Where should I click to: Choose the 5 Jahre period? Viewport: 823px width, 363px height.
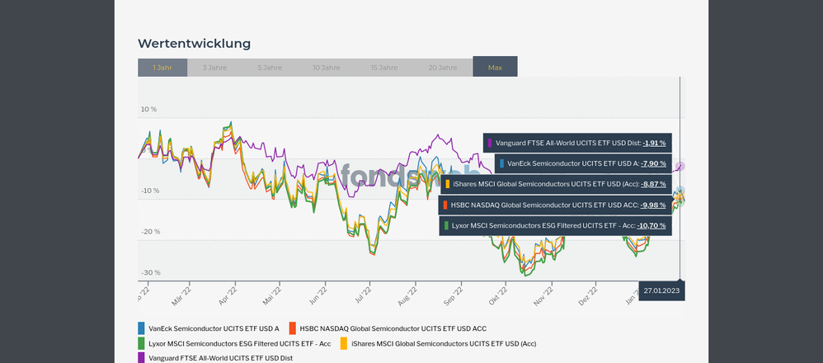click(270, 67)
